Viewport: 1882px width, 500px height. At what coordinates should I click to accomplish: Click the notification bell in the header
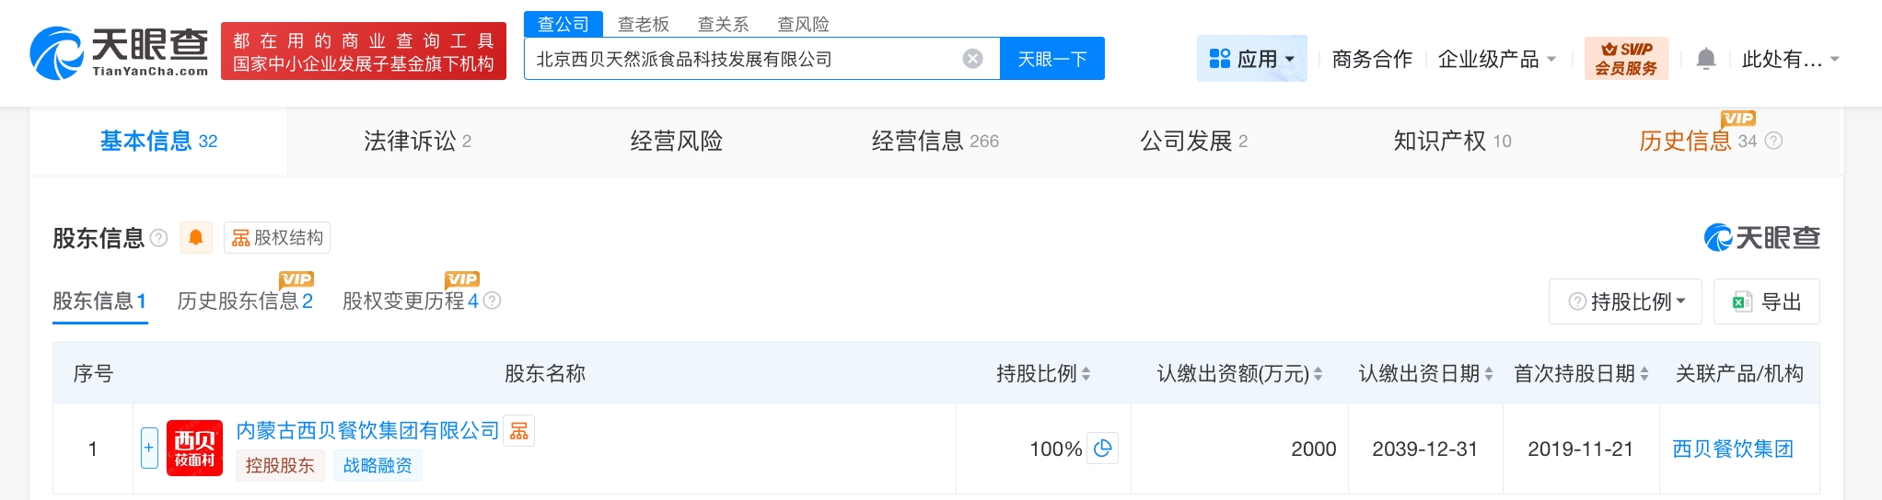(1705, 59)
